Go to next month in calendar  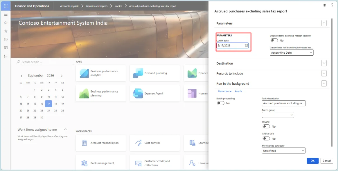click(62, 76)
